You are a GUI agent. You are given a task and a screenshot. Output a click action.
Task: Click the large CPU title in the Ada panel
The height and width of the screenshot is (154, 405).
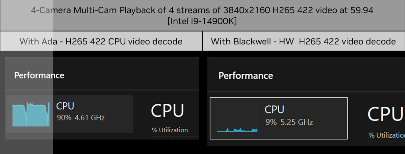coord(167,111)
